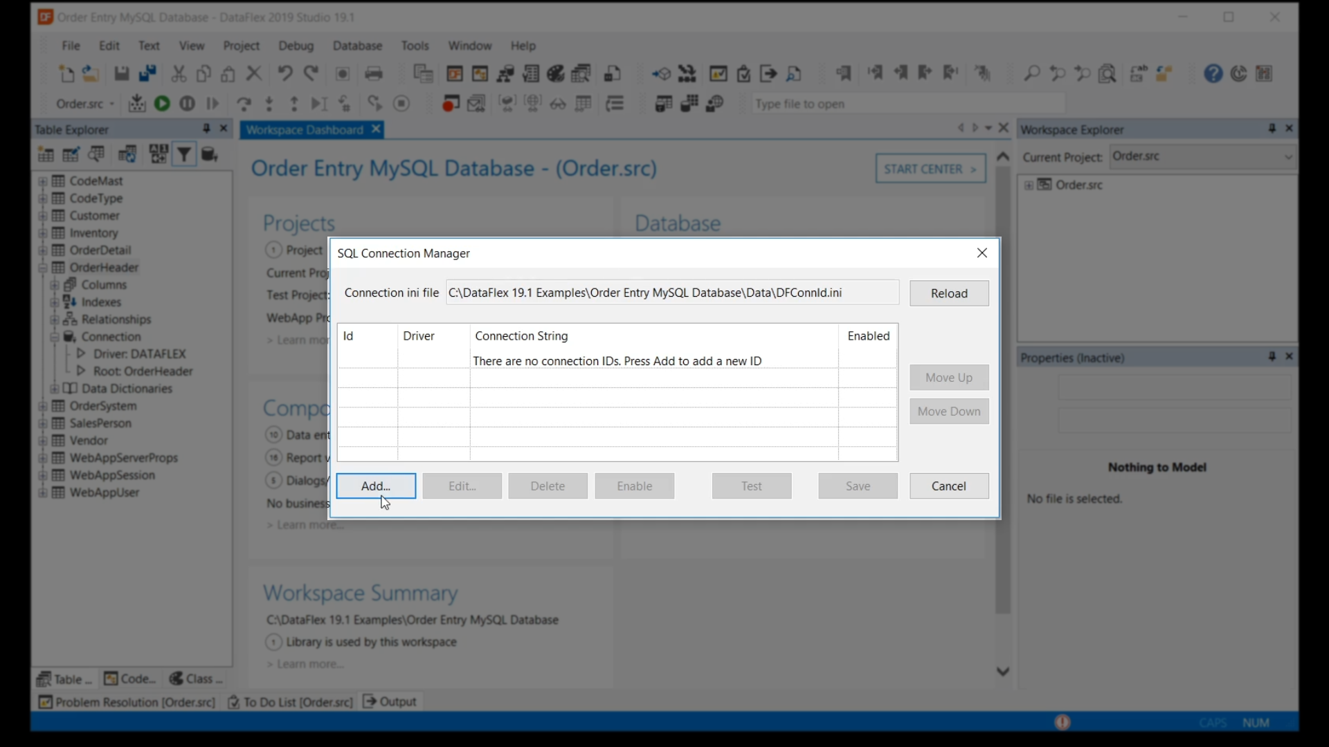The image size is (1329, 747).
Task: Click the Connection ini file field
Action: pos(671,293)
